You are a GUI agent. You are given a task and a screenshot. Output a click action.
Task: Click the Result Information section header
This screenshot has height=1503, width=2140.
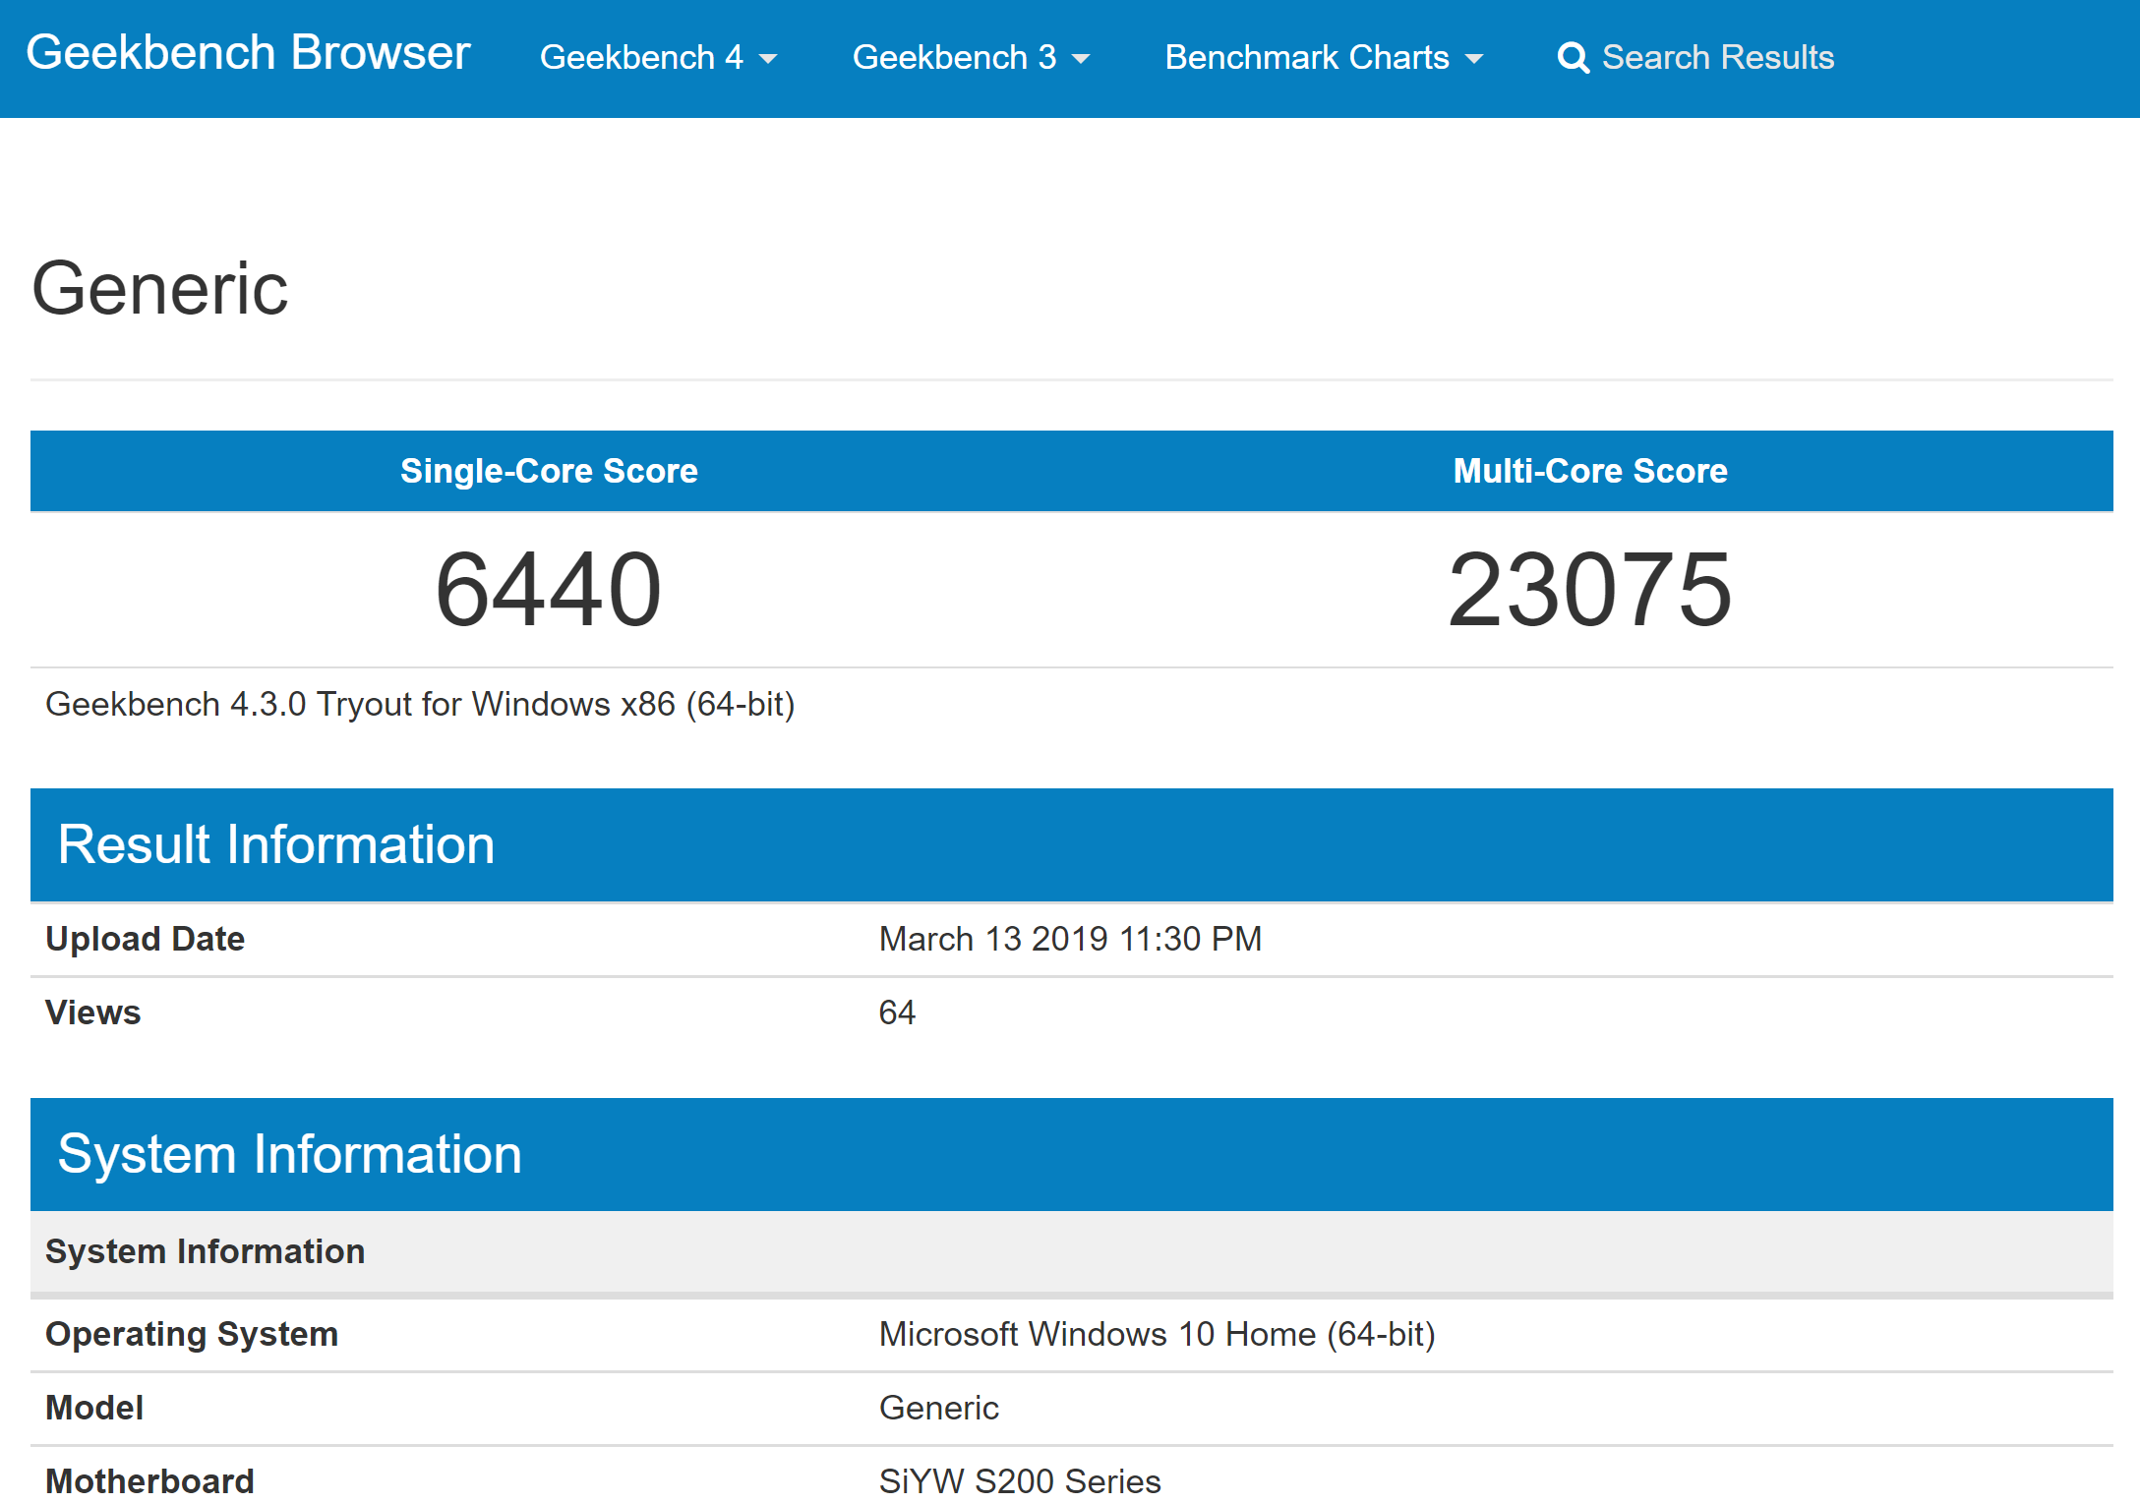tap(1072, 844)
